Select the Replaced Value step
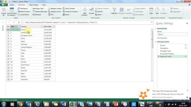Image resolution: width=191 pixels, height=107 pixels. point(172,56)
